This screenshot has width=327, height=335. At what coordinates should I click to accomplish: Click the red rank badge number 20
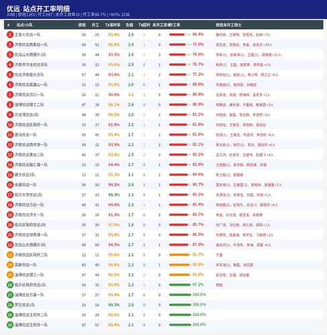tap(10, 224)
